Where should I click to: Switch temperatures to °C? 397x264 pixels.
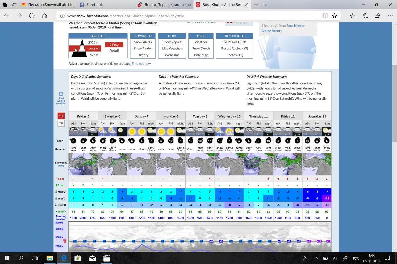point(61,116)
